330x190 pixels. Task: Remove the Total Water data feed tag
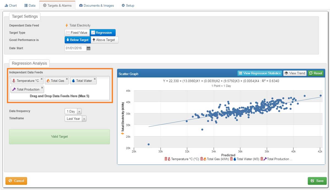coord(95,79)
